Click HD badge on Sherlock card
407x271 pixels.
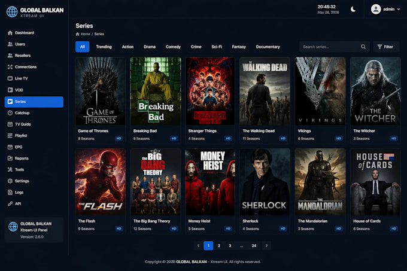(283, 229)
